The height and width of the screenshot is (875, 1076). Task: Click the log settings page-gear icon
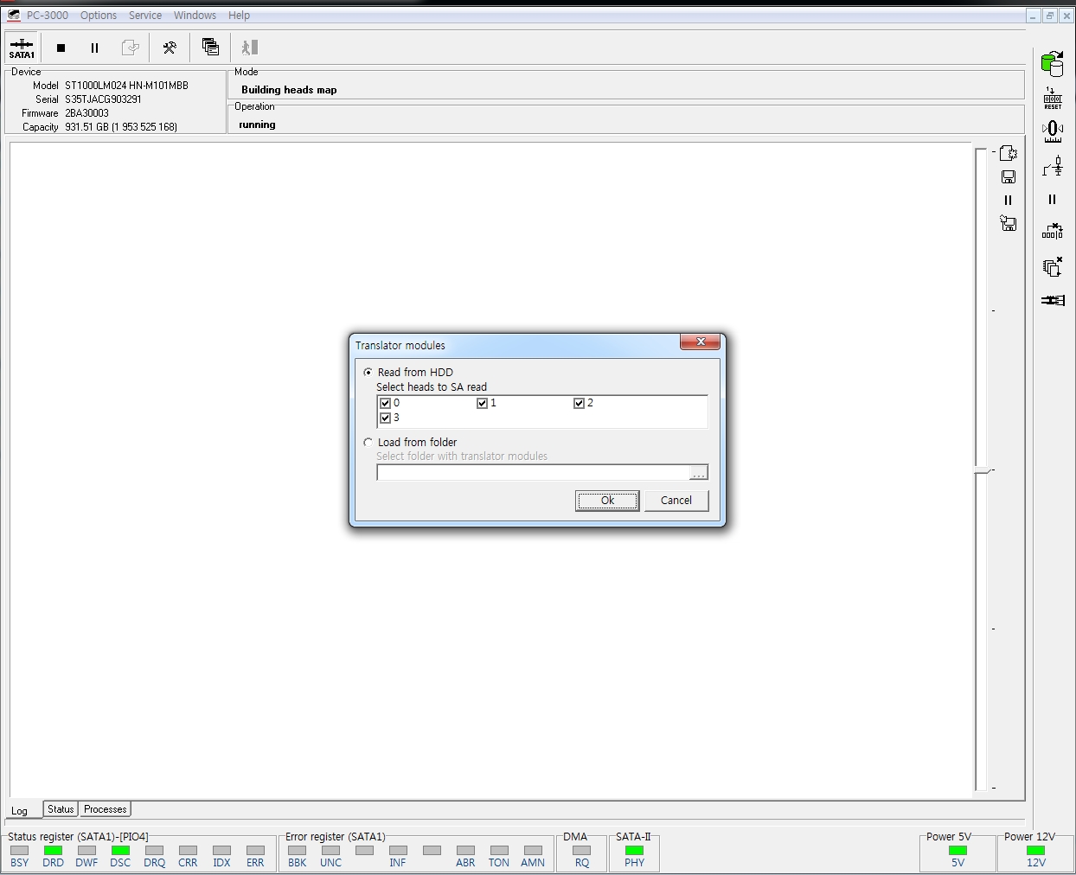click(1008, 153)
